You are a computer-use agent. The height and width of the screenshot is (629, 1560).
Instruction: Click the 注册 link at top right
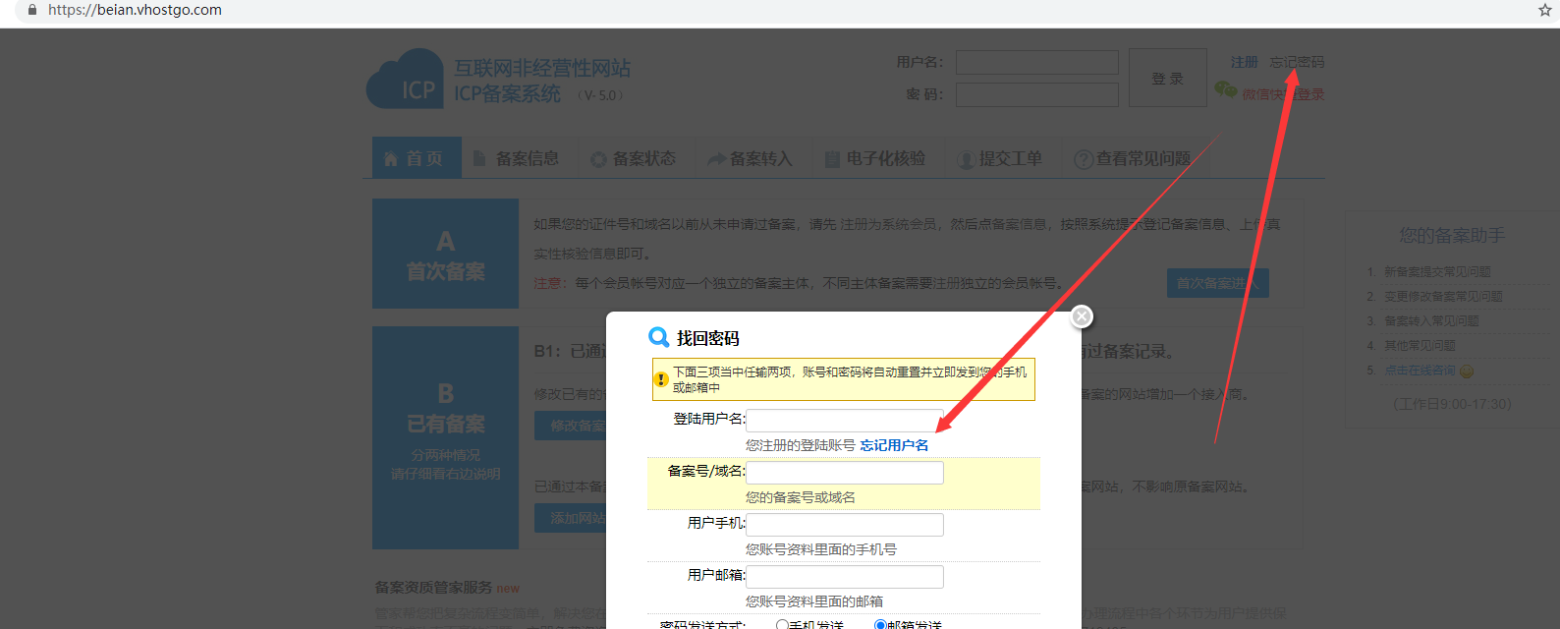point(1244,62)
